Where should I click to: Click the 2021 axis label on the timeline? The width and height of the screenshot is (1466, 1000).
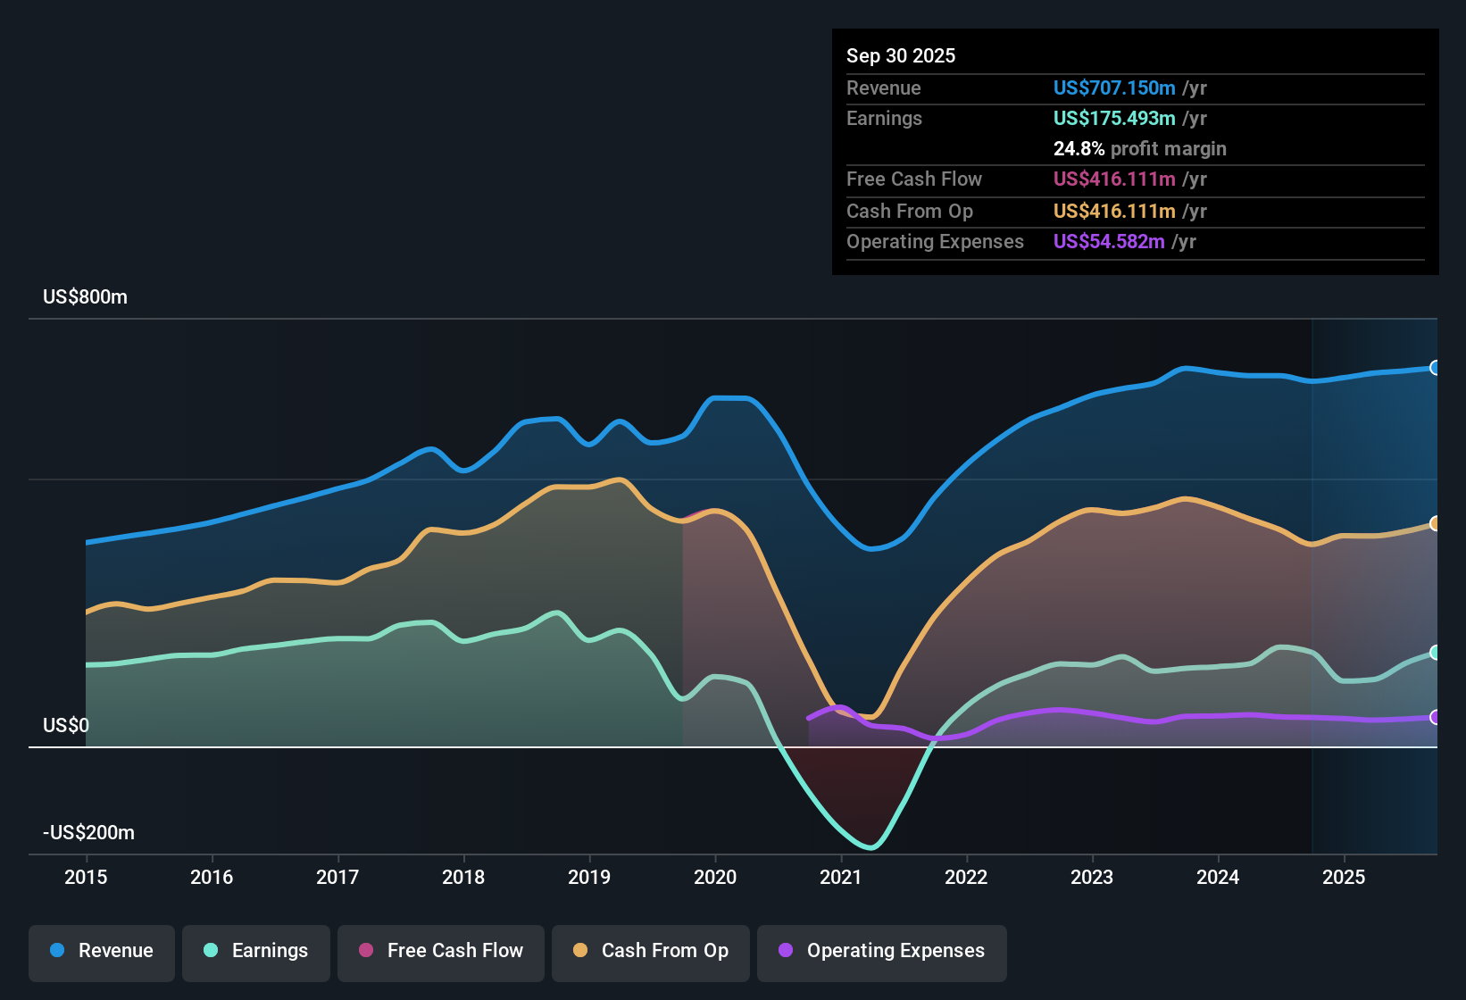tap(840, 878)
